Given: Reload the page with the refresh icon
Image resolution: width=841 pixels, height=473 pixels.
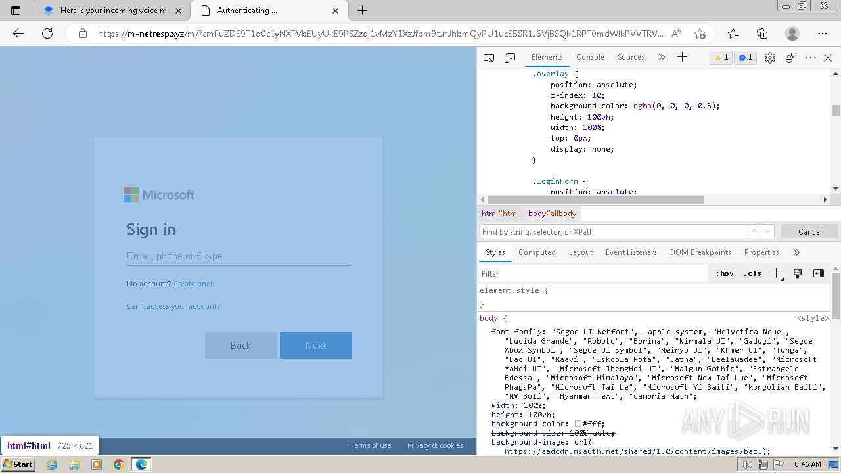Looking at the screenshot, I should click(x=47, y=34).
